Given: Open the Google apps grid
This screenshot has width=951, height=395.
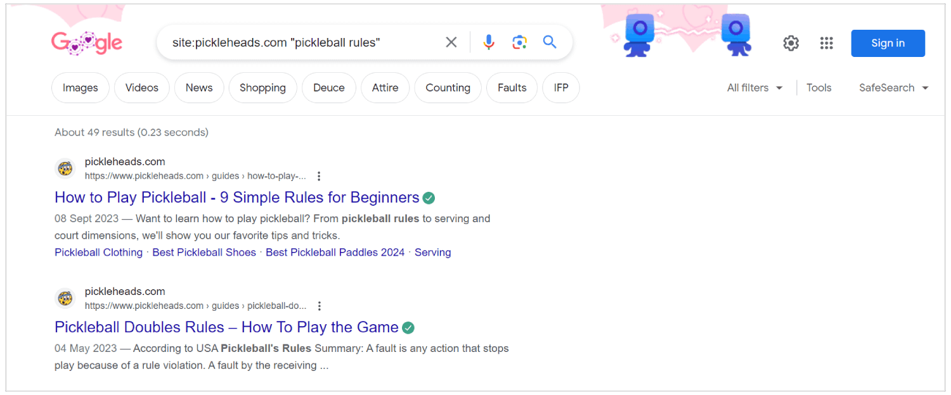Looking at the screenshot, I should 826,42.
